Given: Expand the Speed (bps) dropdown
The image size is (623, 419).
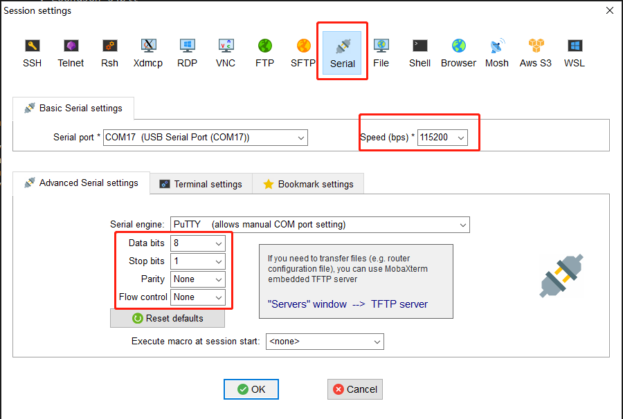Looking at the screenshot, I should pyautogui.click(x=442, y=138).
